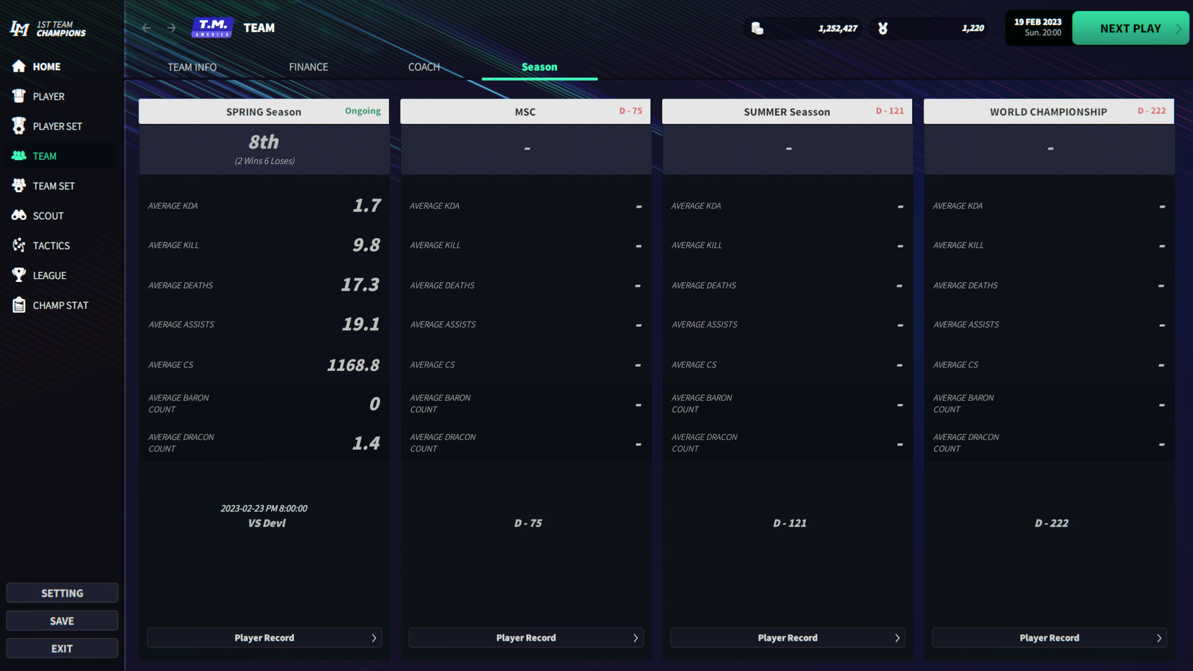
Task: Click the Home house icon in sidebar
Action: (19, 66)
